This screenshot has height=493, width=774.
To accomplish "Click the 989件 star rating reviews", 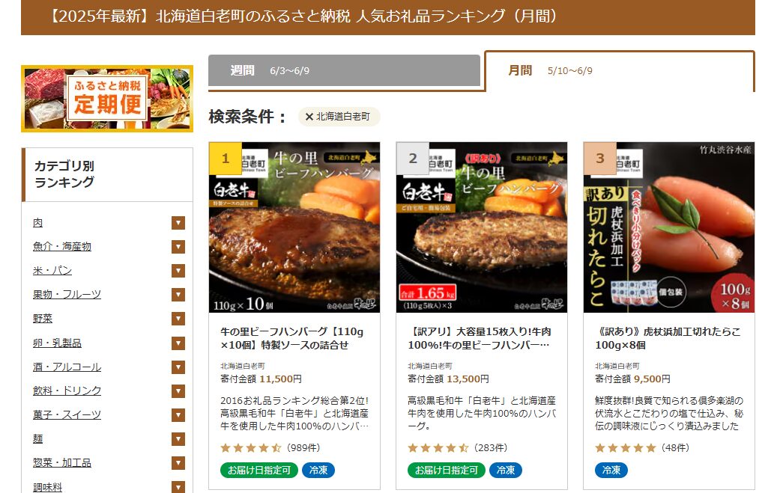I will pyautogui.click(x=270, y=447).
